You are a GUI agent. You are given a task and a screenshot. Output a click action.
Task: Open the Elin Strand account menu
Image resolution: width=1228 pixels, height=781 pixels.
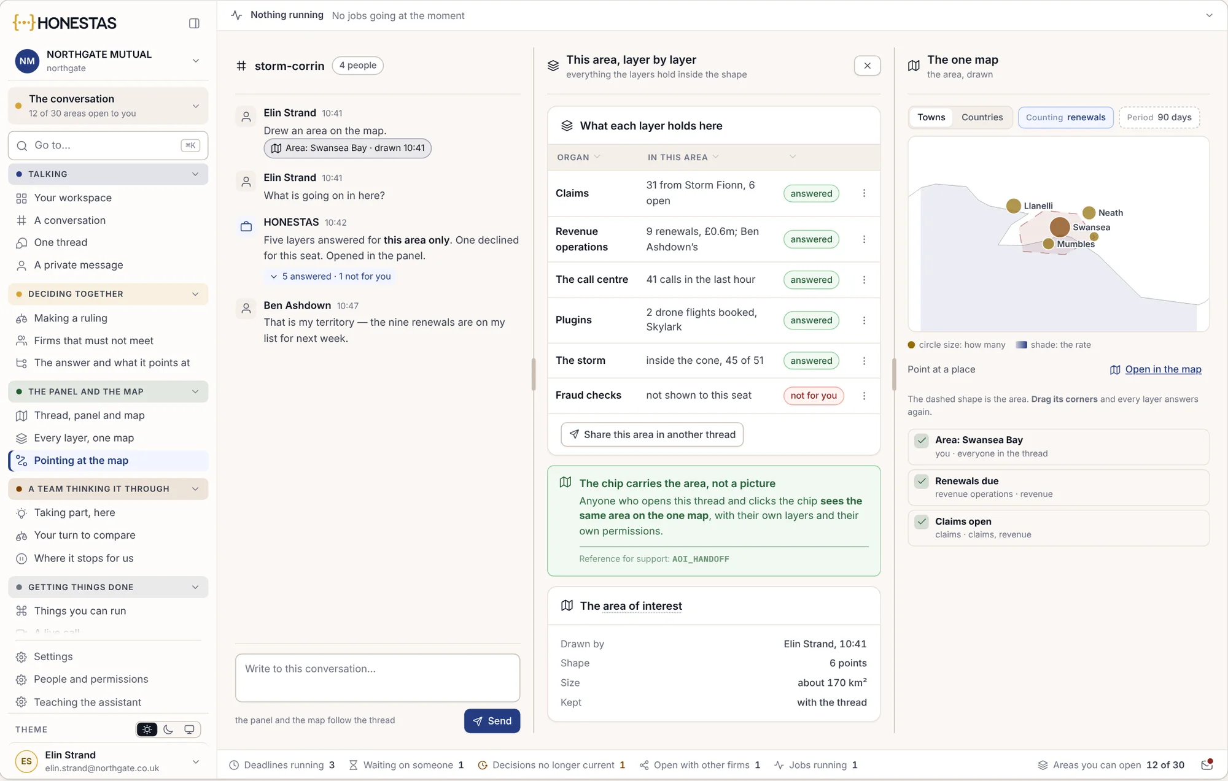pos(108,761)
